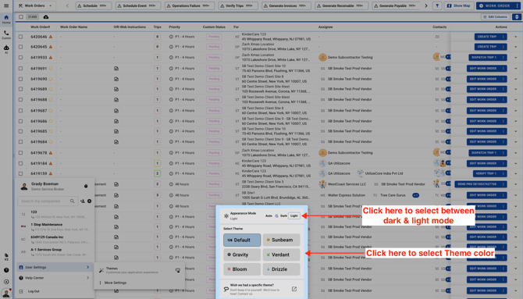The image size is (523, 299).
Task: Click the Show Map button
Action: pyautogui.click(x=458, y=5)
